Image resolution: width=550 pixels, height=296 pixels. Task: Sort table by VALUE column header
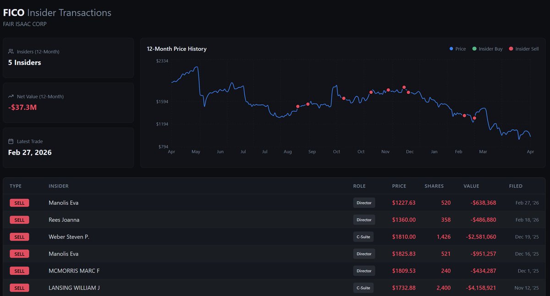471,186
